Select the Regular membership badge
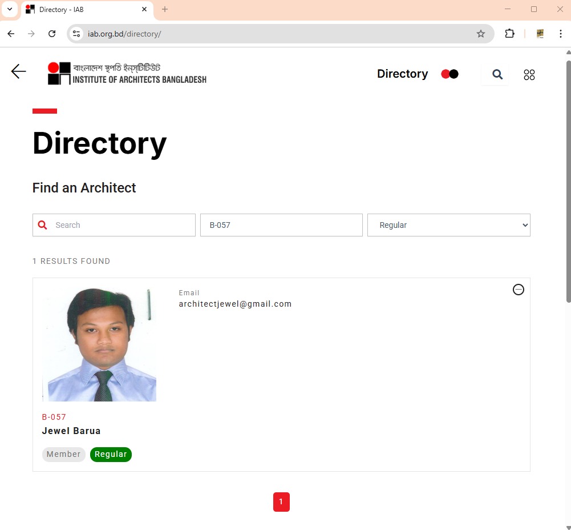The height and width of the screenshot is (530, 571). pos(111,454)
